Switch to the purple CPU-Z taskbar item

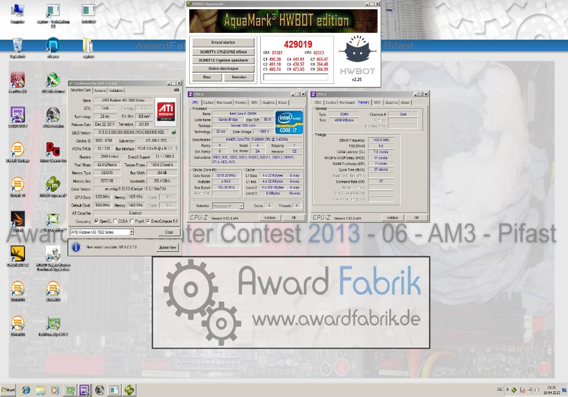(85, 390)
